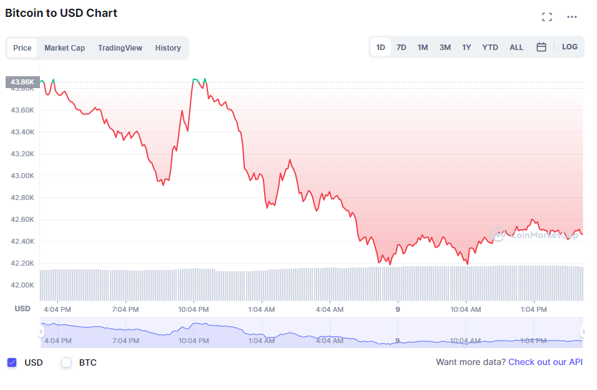Toggle LOG scale on the chart
597x390 pixels.
(570, 47)
